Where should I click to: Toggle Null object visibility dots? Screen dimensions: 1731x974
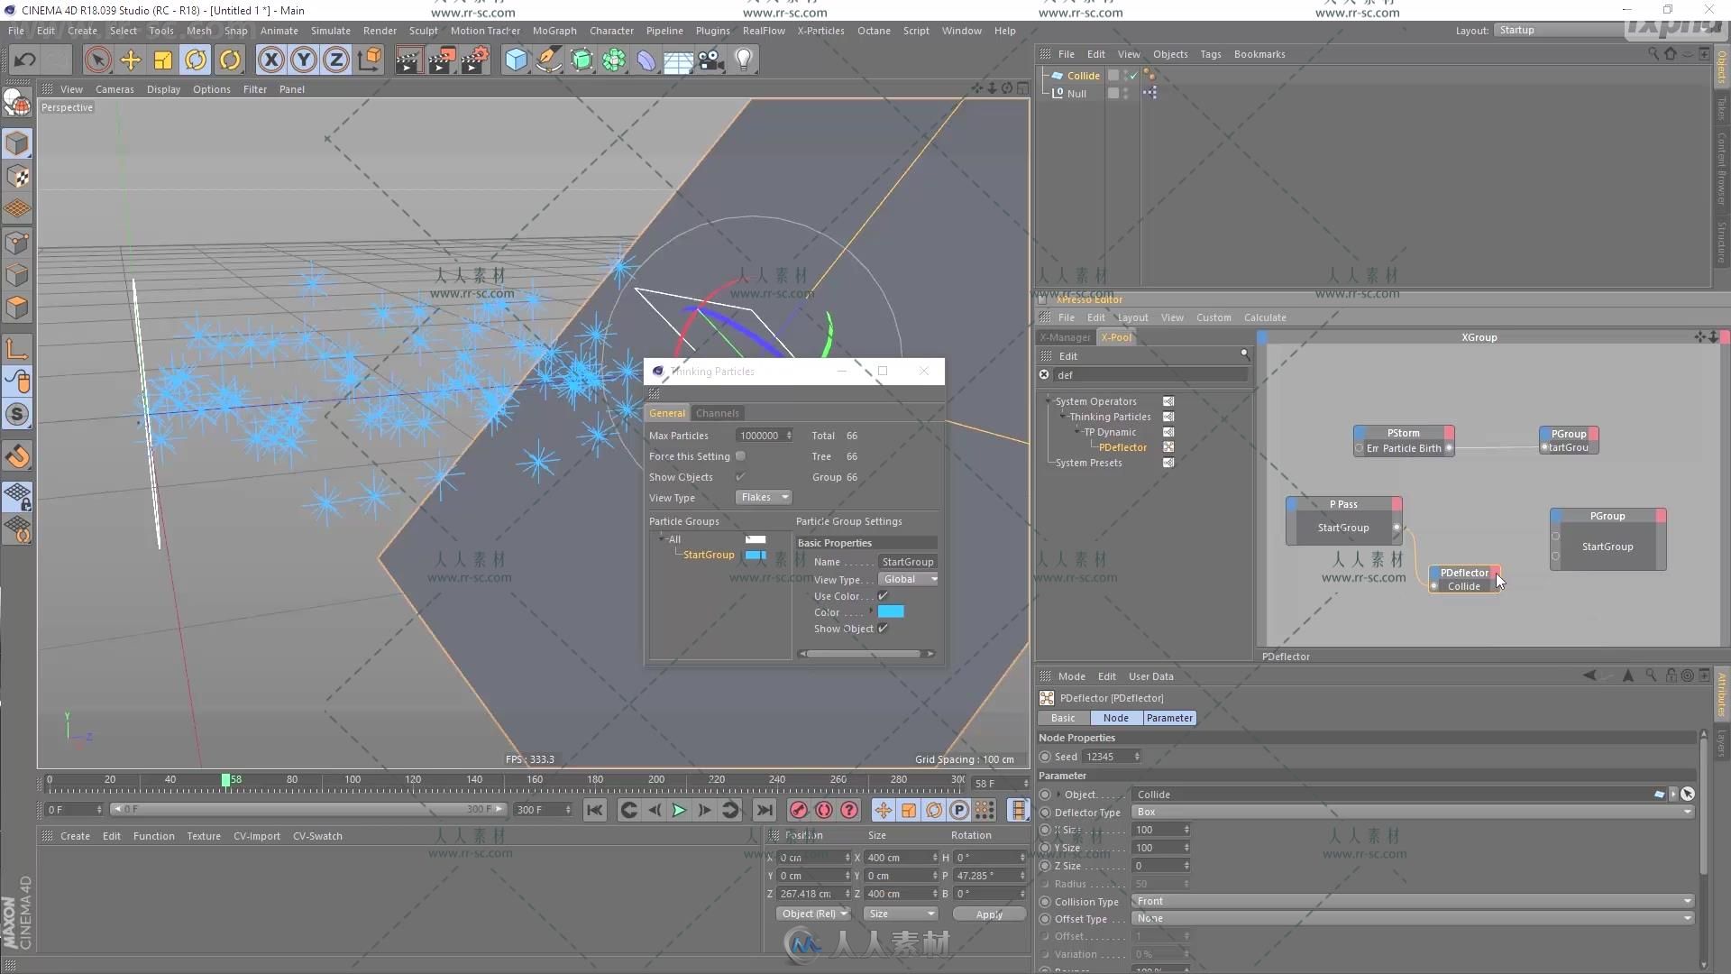(1125, 93)
